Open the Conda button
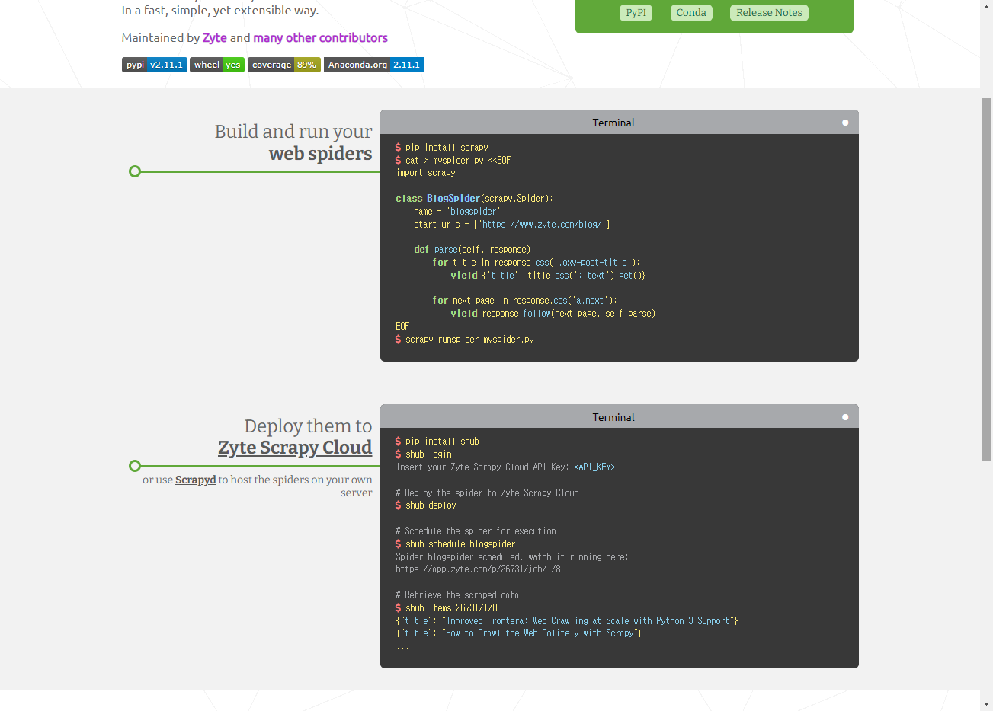This screenshot has height=711, width=993. (691, 13)
